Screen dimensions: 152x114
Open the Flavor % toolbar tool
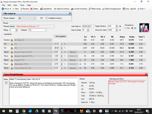(x=6, y=9)
